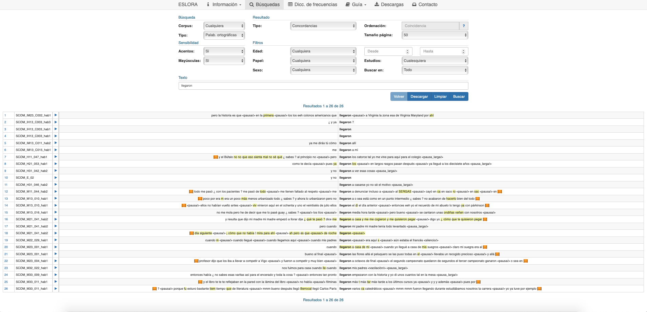Open the Acentos sensitivity dropdown
647x312 pixels.
[224, 51]
